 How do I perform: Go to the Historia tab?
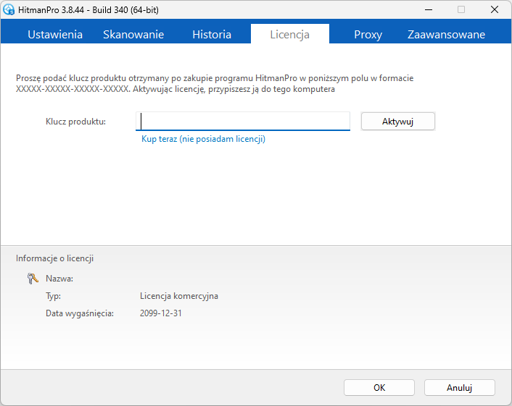point(212,35)
